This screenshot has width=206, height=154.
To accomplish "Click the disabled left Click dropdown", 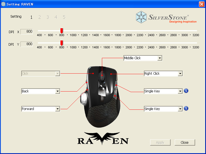I will point(41,74).
